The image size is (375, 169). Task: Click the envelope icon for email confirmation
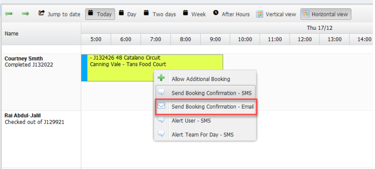coord(161,107)
